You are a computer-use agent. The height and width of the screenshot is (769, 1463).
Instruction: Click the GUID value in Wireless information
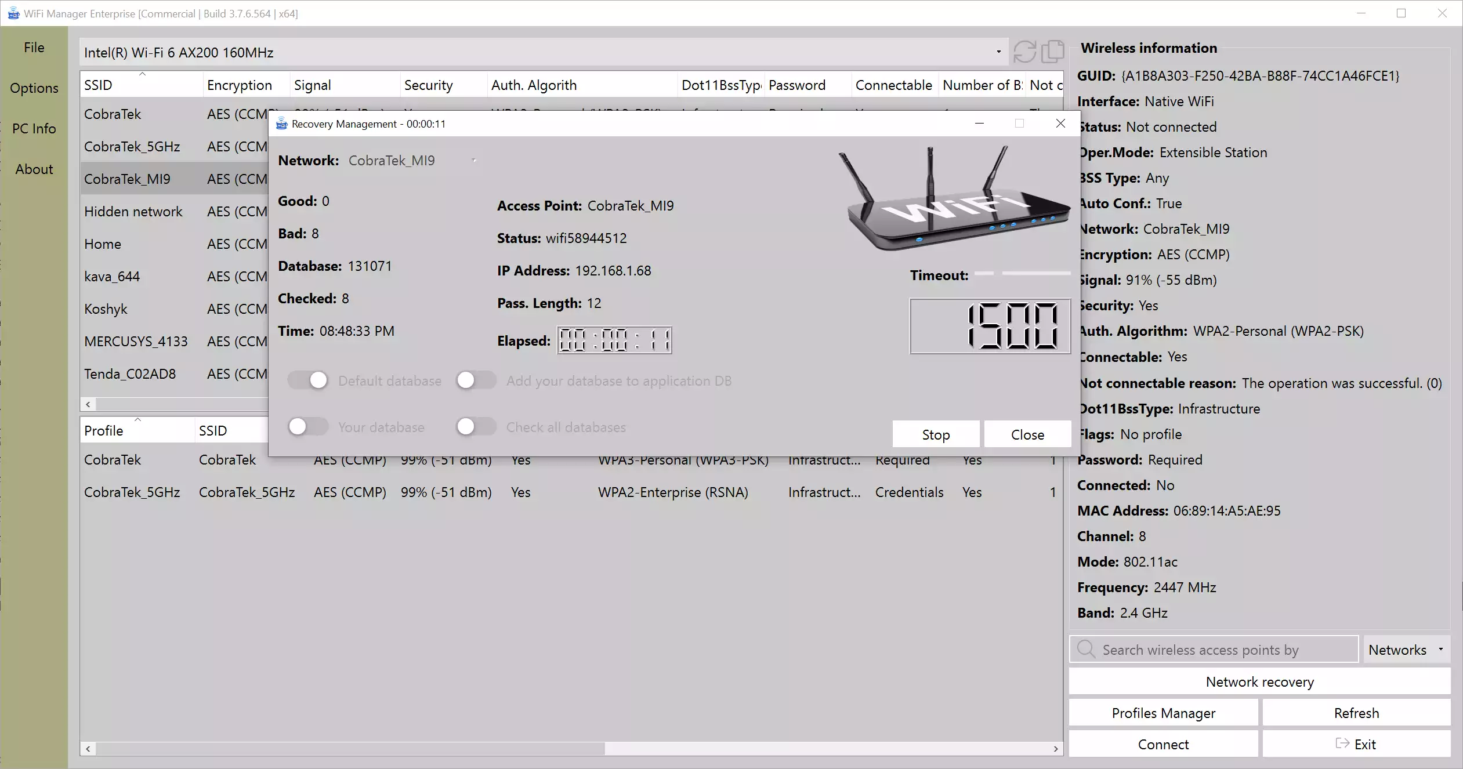[1260, 76]
